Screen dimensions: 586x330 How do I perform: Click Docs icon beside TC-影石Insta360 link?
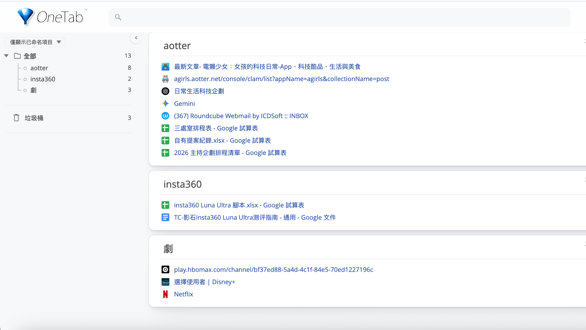click(x=165, y=217)
